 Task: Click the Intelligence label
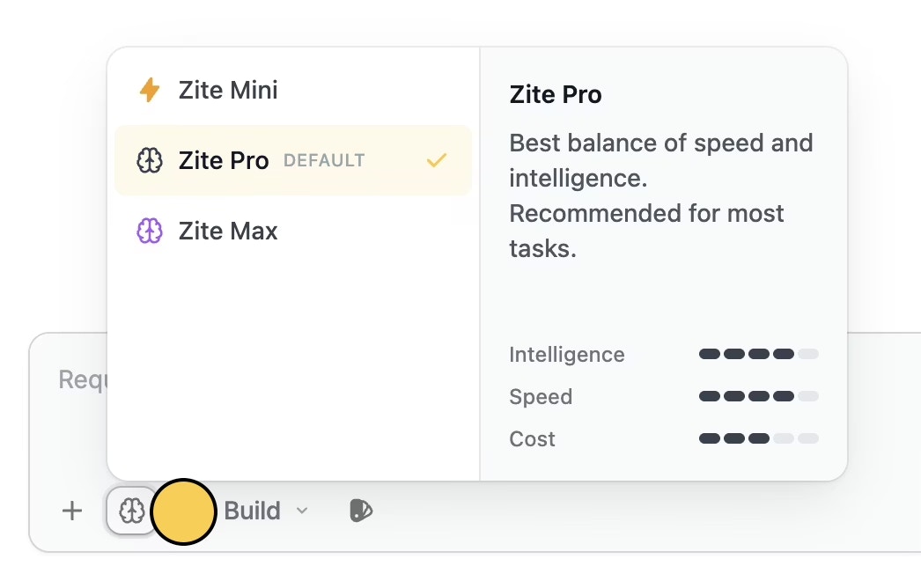click(x=566, y=355)
